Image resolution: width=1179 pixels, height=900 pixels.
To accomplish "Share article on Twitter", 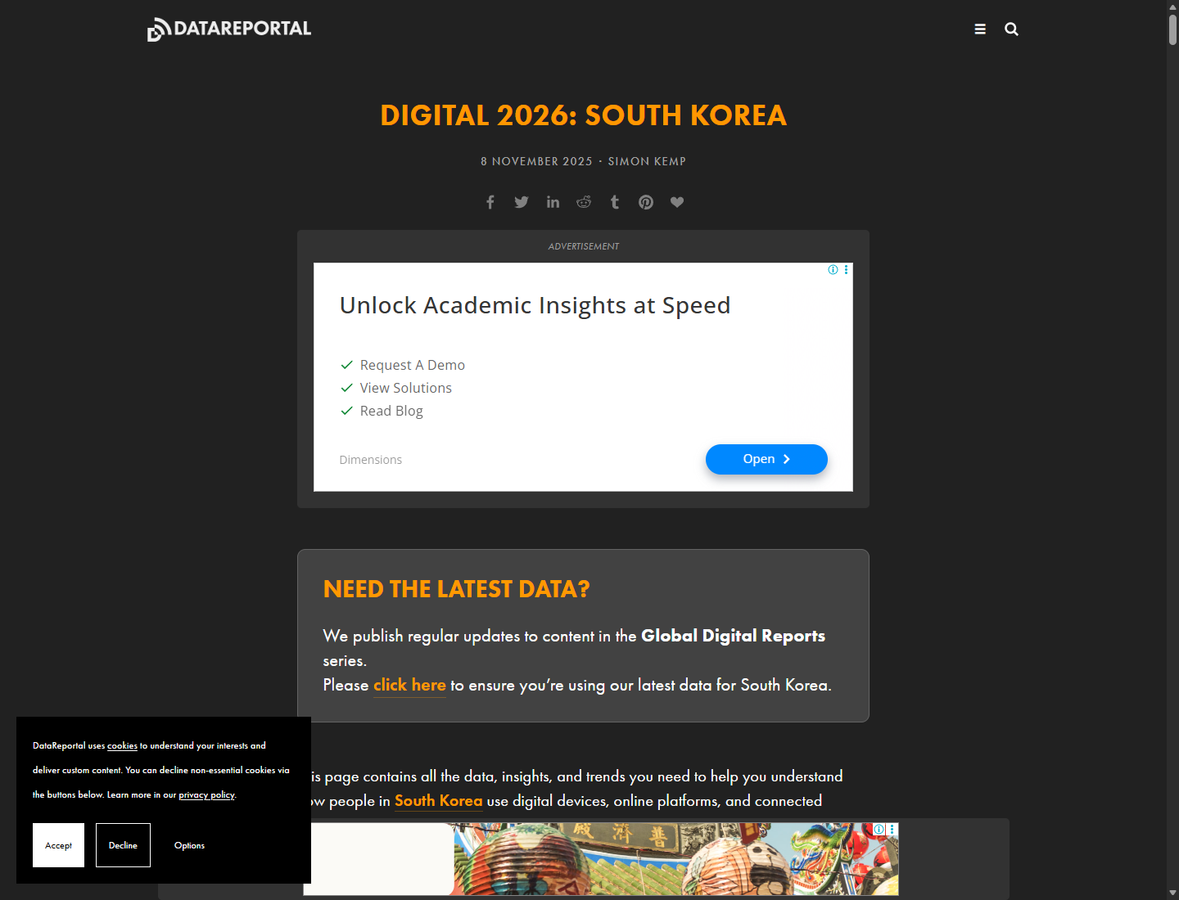I will pyautogui.click(x=522, y=202).
